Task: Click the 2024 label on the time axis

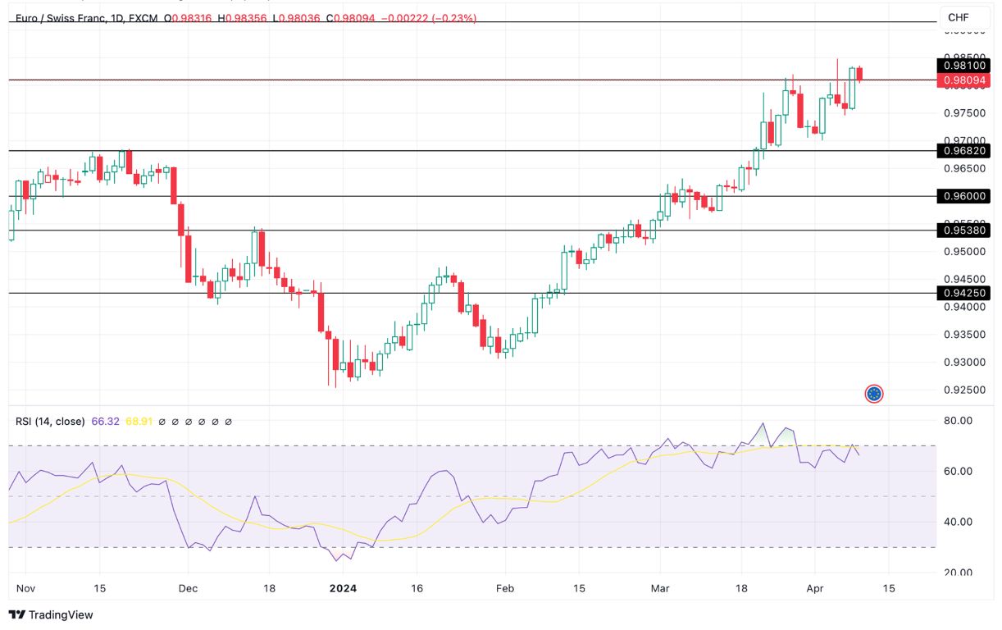Action: pyautogui.click(x=344, y=588)
